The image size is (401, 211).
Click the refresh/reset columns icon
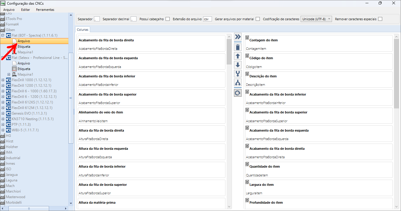[238, 93]
